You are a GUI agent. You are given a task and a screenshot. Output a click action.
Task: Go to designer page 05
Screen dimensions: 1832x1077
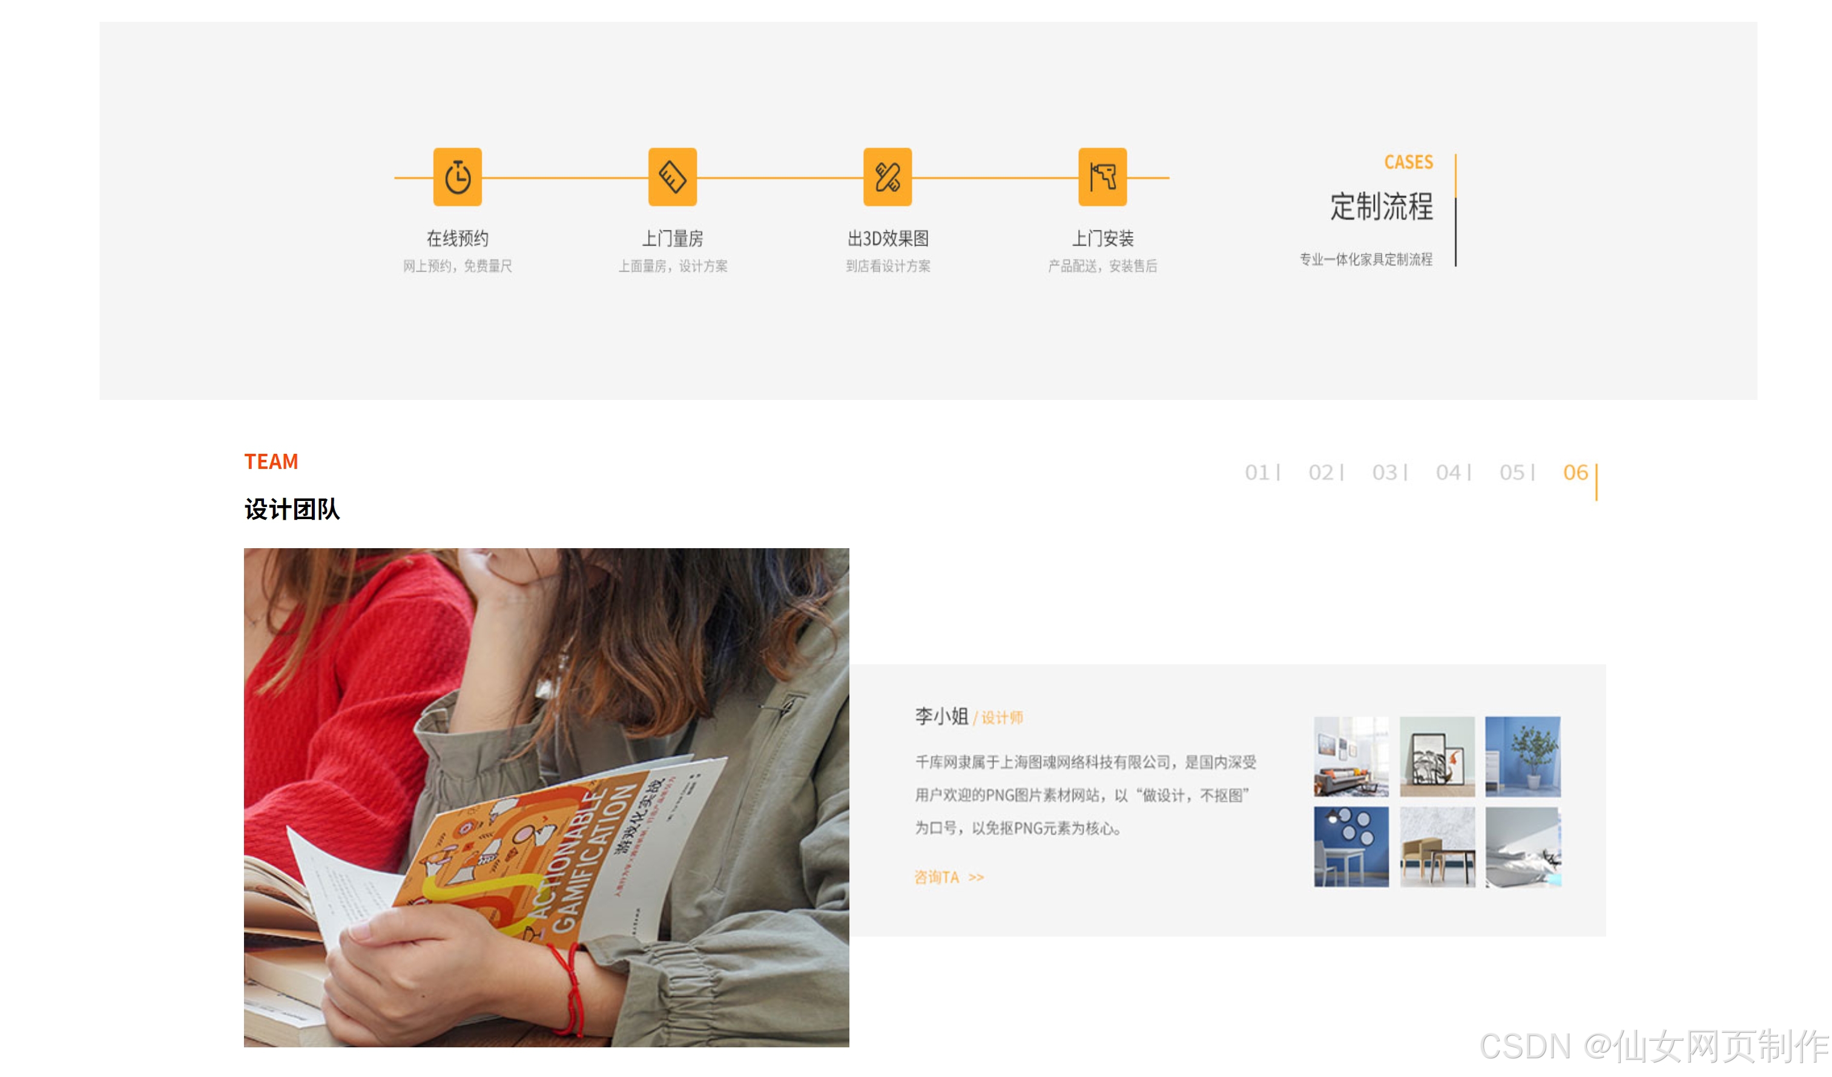pos(1513,473)
